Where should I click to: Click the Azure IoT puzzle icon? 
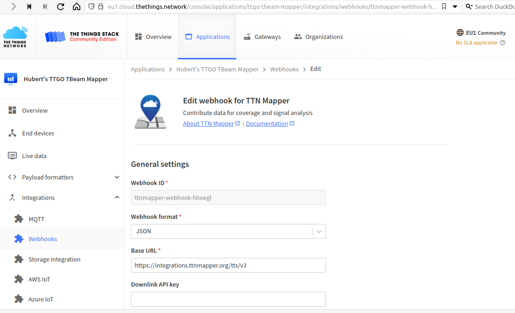pyautogui.click(x=19, y=299)
